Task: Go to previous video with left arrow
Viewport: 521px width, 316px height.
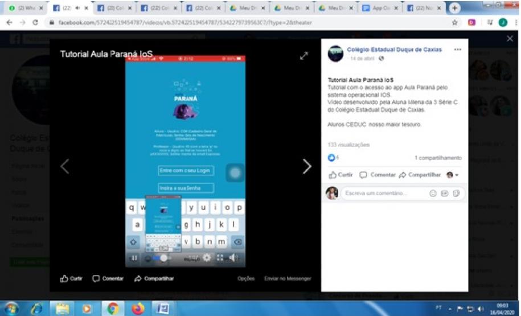Action: click(65, 166)
